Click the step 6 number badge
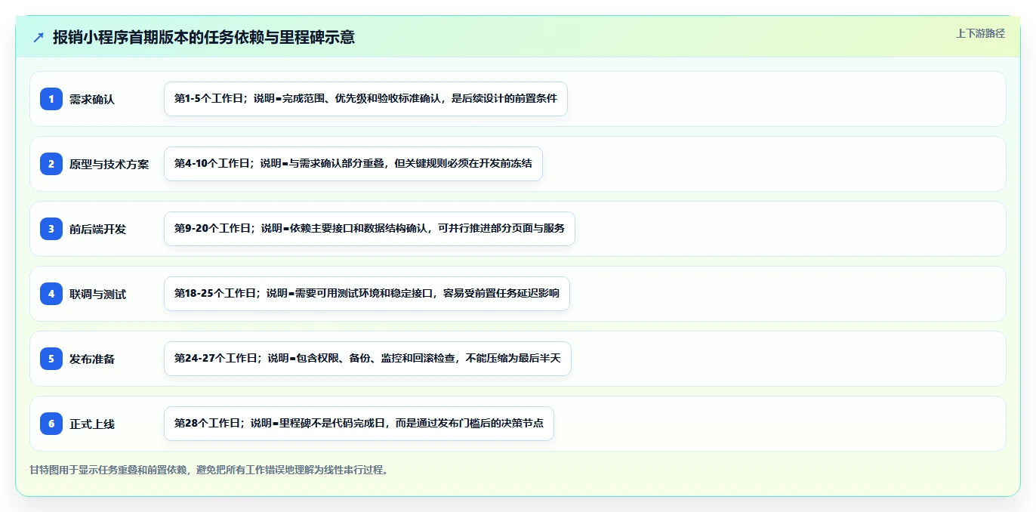Image resolution: width=1036 pixels, height=512 pixels. [51, 423]
